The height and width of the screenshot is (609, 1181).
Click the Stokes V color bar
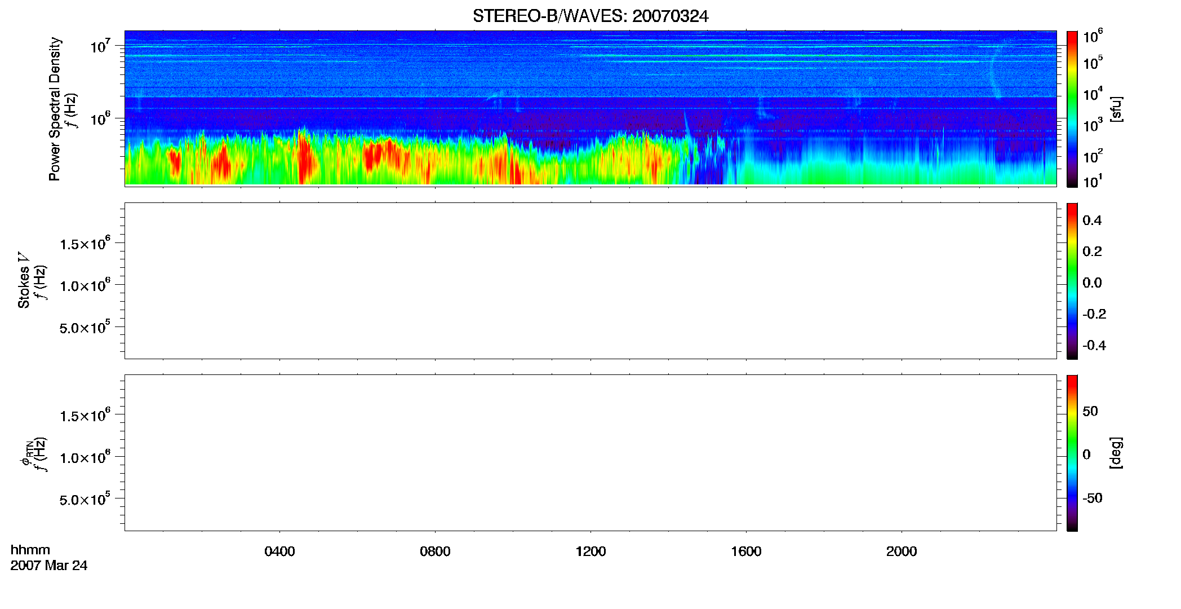tap(1072, 281)
